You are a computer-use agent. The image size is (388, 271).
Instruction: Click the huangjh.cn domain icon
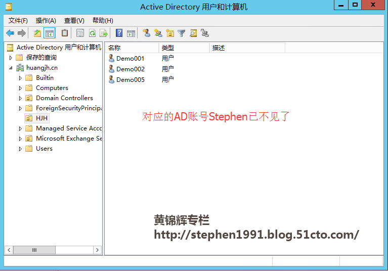20,68
